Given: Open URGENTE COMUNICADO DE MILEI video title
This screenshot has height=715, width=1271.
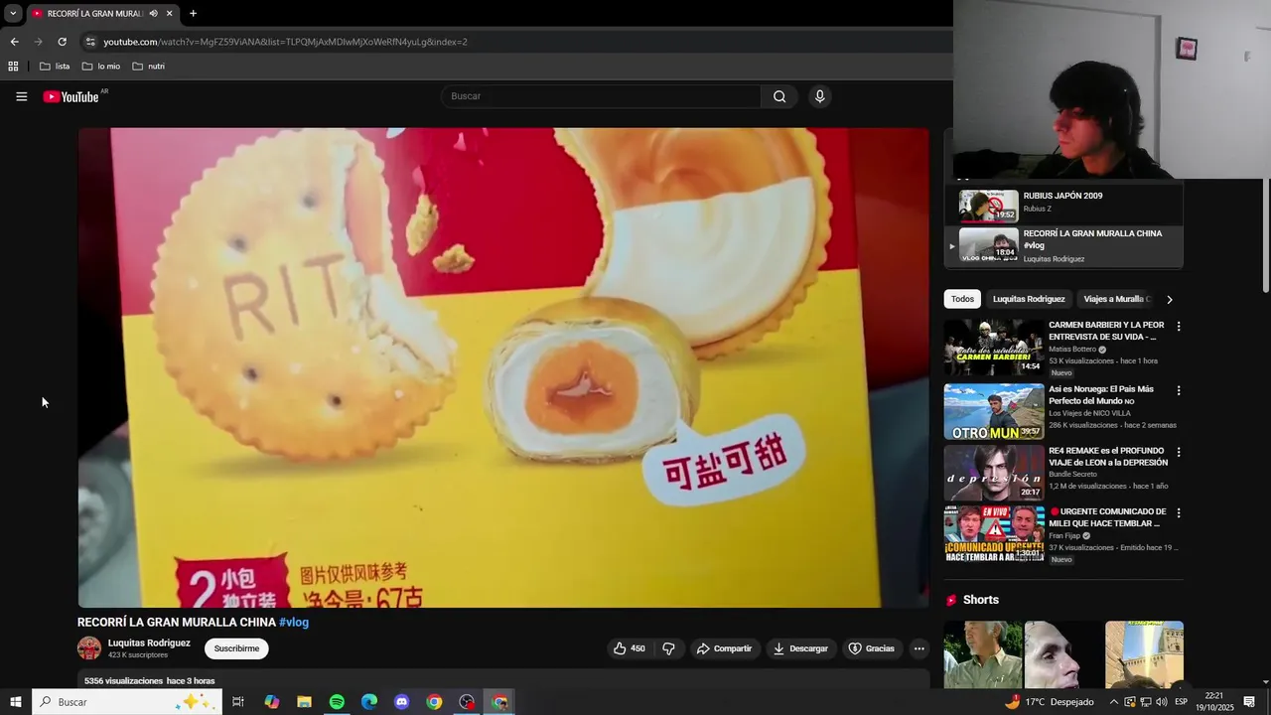Looking at the screenshot, I should pyautogui.click(x=1108, y=517).
